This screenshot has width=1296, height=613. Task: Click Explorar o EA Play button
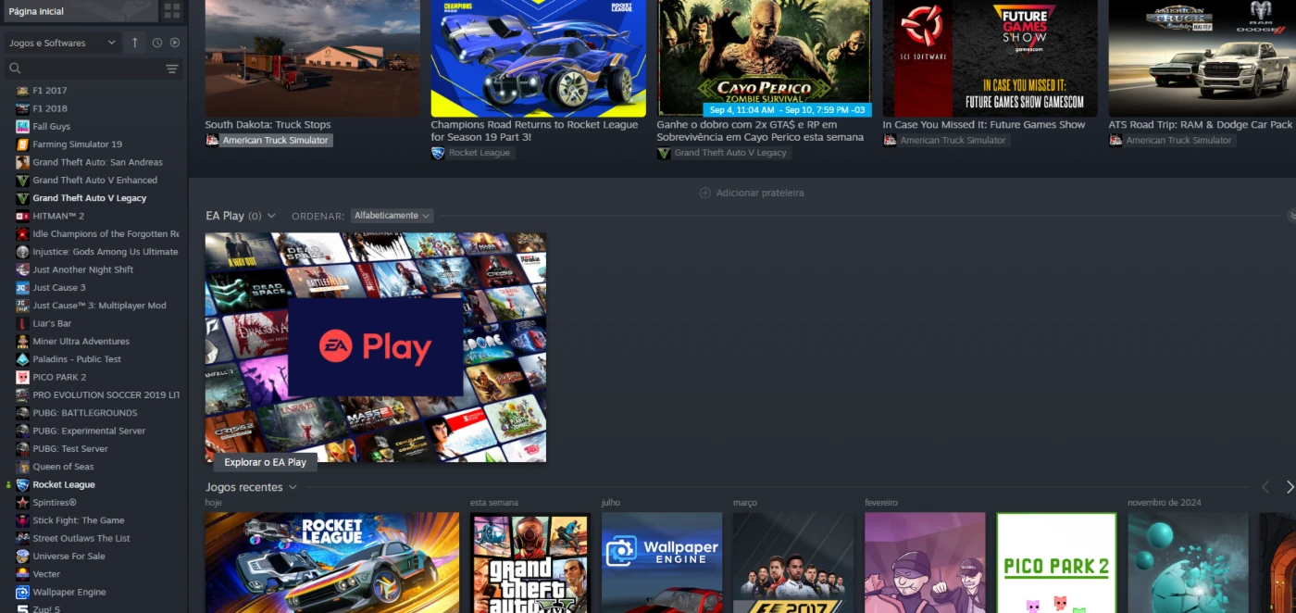tap(266, 462)
